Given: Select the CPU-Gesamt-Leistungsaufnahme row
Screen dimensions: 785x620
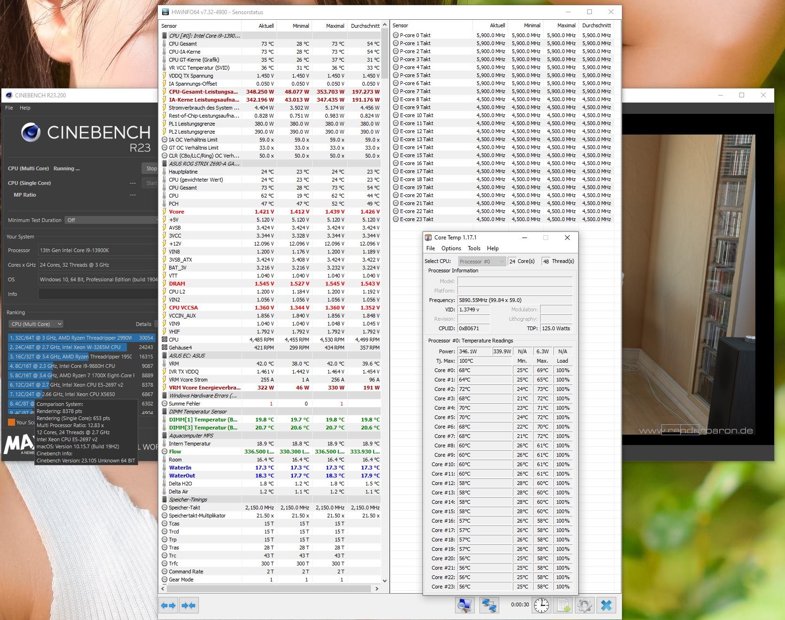Looking at the screenshot, I should point(271,92).
